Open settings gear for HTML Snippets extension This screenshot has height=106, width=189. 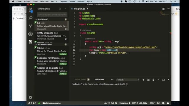pos(66,39)
